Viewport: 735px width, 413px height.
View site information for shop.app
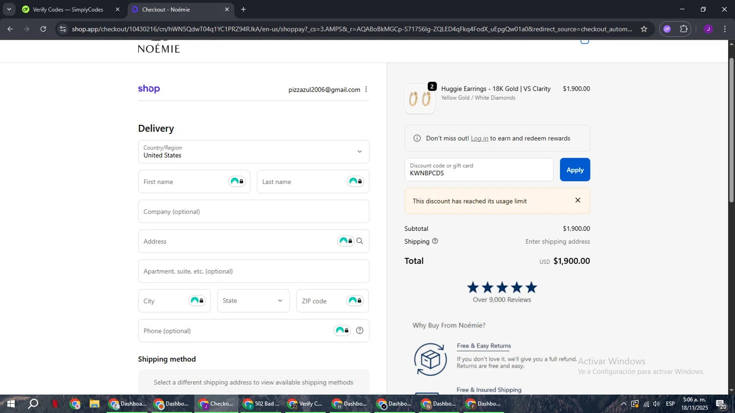click(62, 29)
